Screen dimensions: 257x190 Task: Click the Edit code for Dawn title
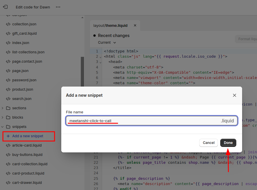click(x=33, y=7)
